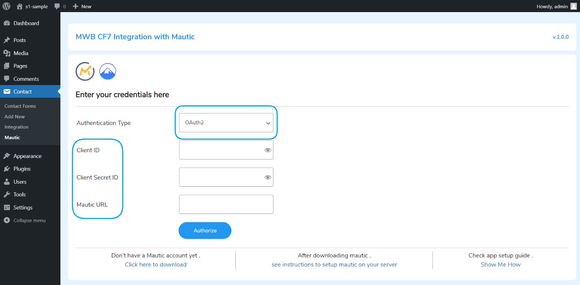The image size is (580, 285).
Task: Select the Mautic submenu item
Action: 12,138
